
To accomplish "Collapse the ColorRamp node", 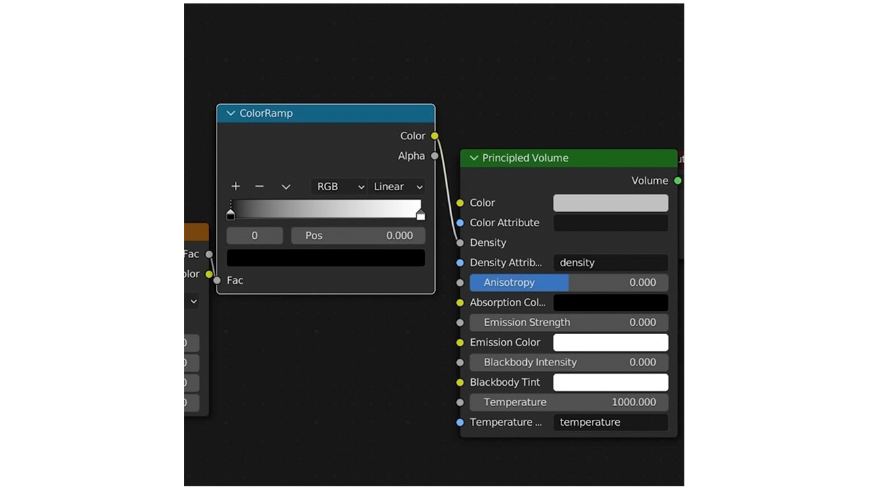I will pyautogui.click(x=231, y=113).
